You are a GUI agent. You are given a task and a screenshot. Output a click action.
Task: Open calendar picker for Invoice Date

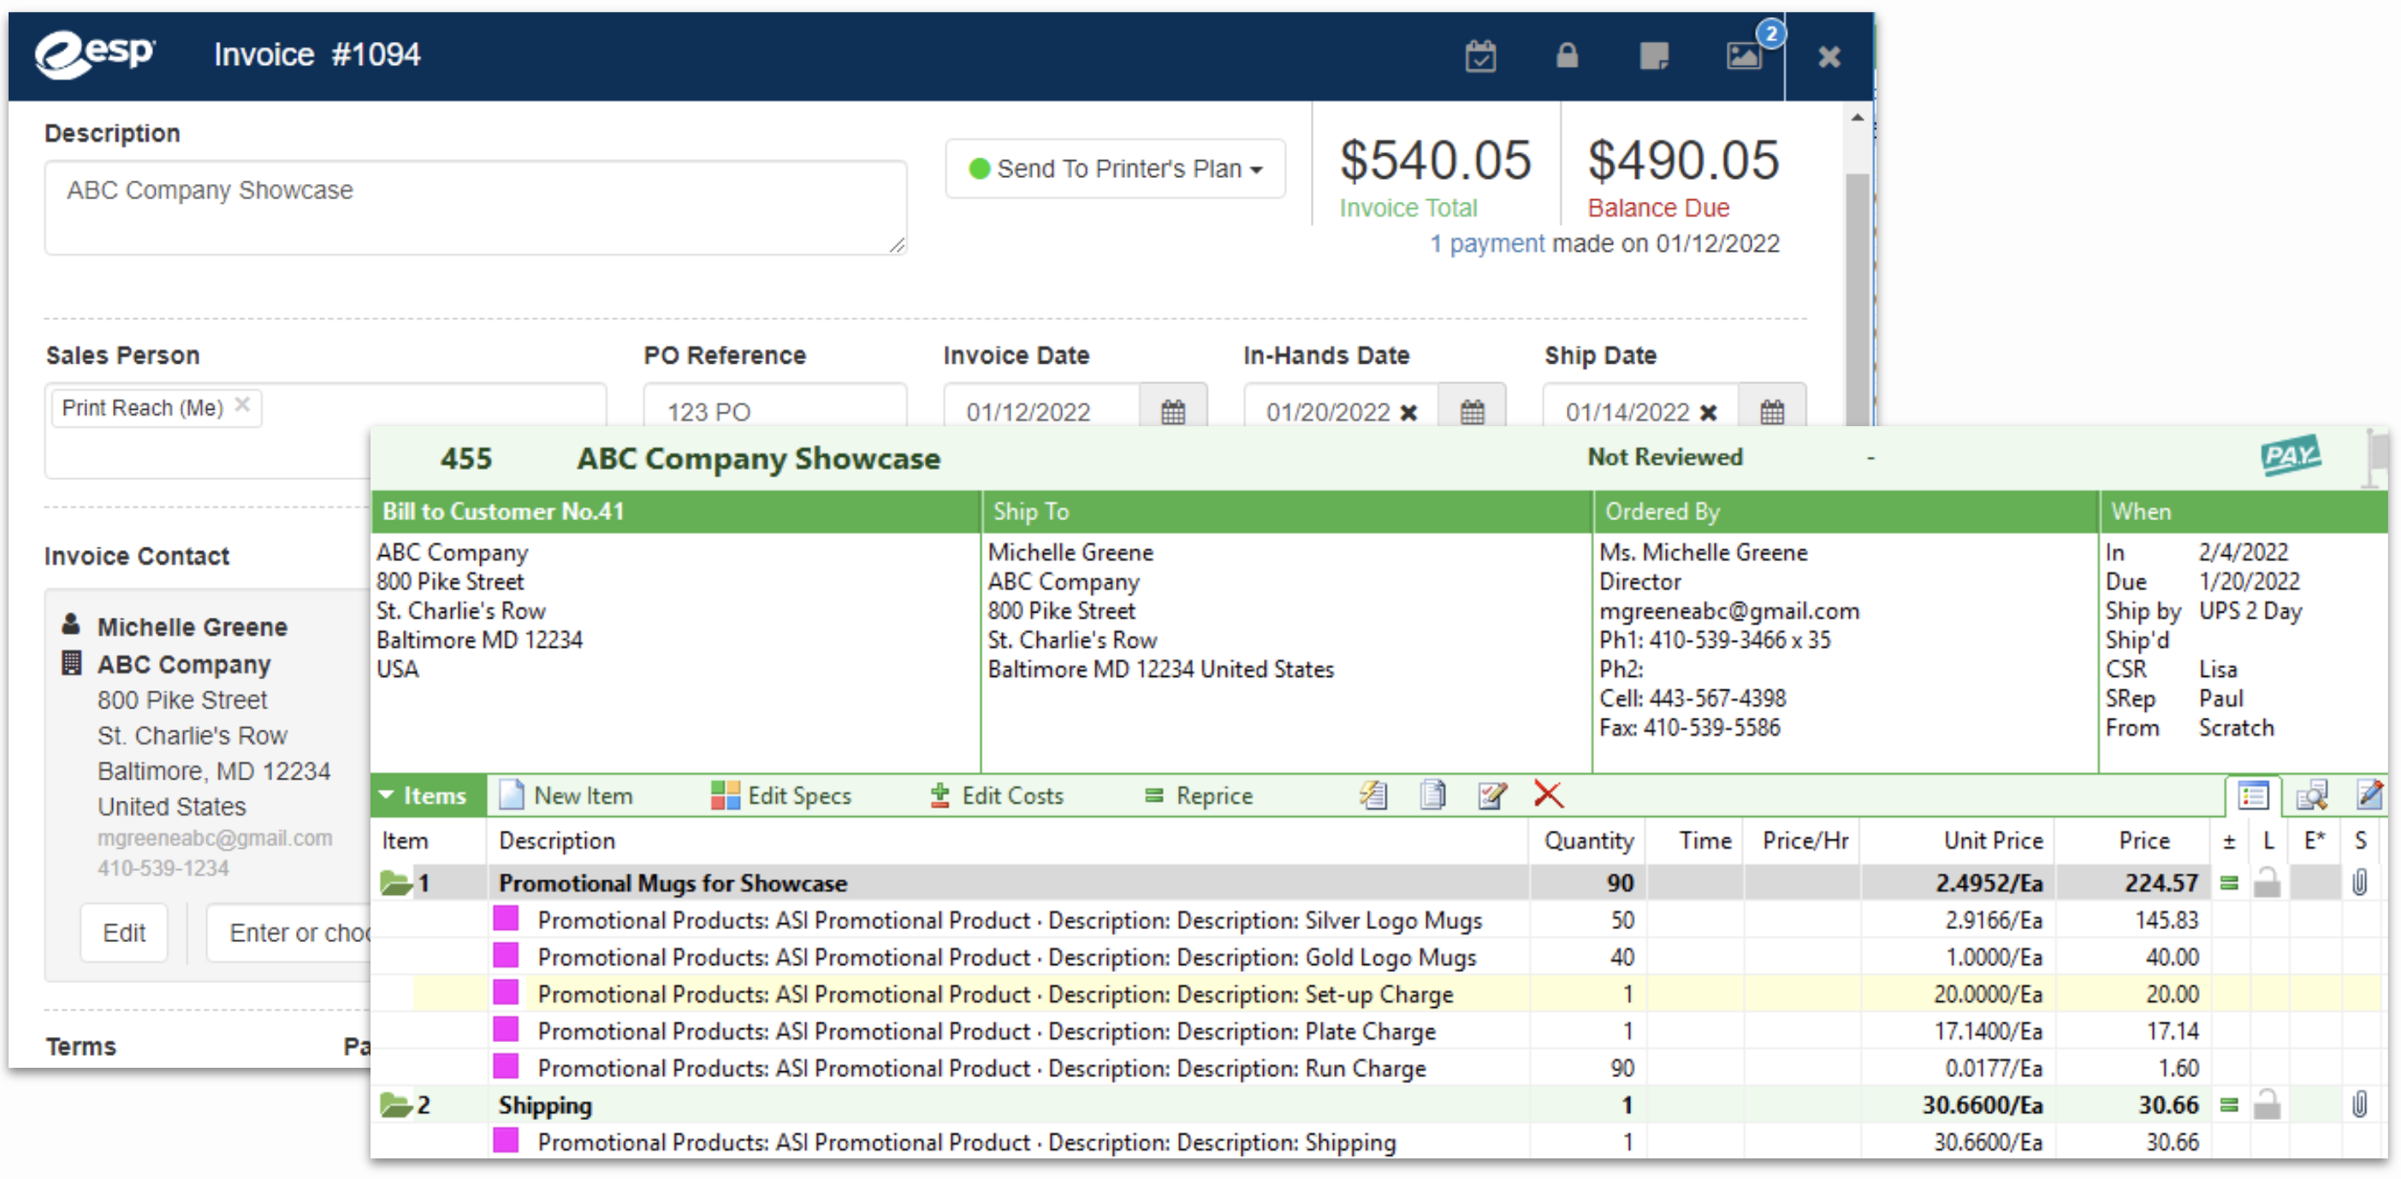(x=1173, y=411)
